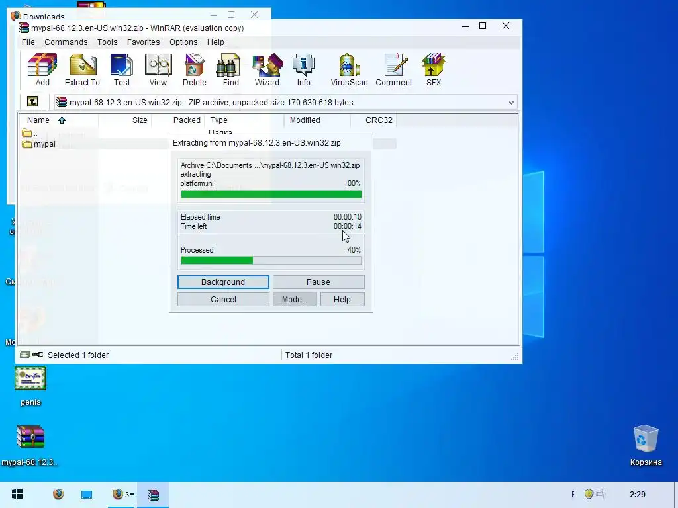Open Firefox from the taskbar

point(58,494)
